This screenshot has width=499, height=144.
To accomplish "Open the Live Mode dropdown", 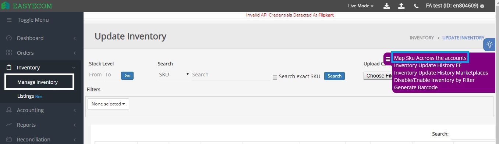I will 361,6.
